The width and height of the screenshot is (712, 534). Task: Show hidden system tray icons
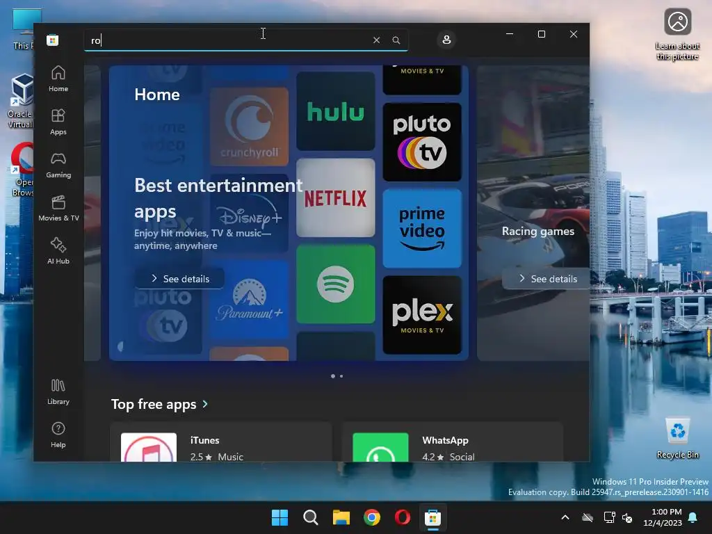pyautogui.click(x=565, y=517)
